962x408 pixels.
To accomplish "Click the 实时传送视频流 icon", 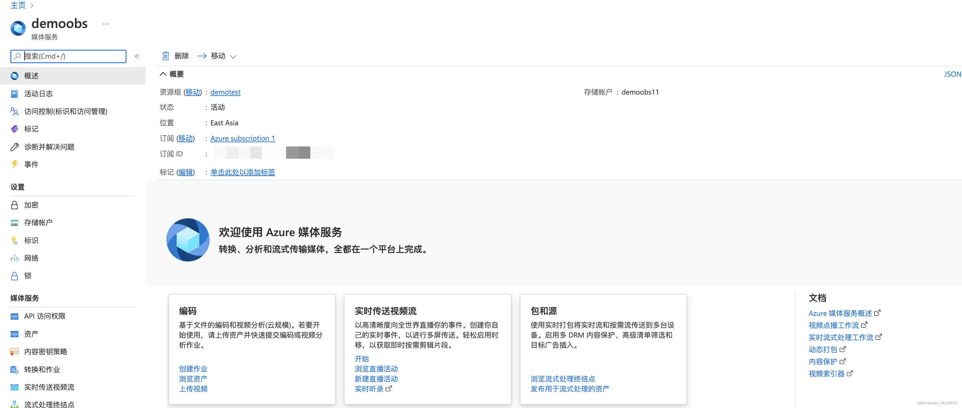I will [15, 387].
